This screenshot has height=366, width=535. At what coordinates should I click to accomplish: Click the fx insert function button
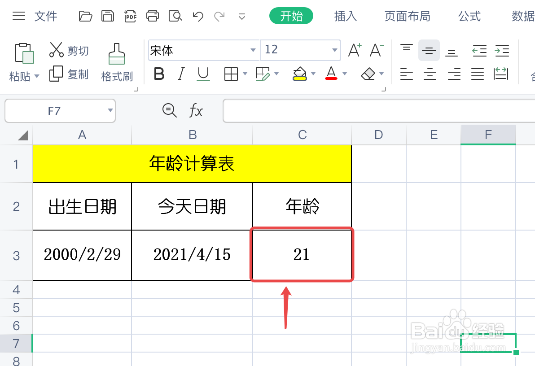pos(196,110)
